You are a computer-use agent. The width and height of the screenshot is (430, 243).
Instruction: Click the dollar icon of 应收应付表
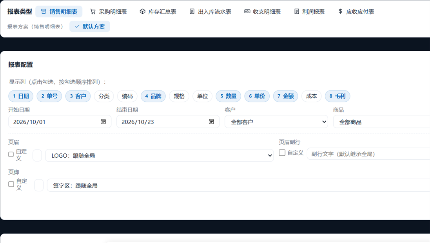(340, 11)
